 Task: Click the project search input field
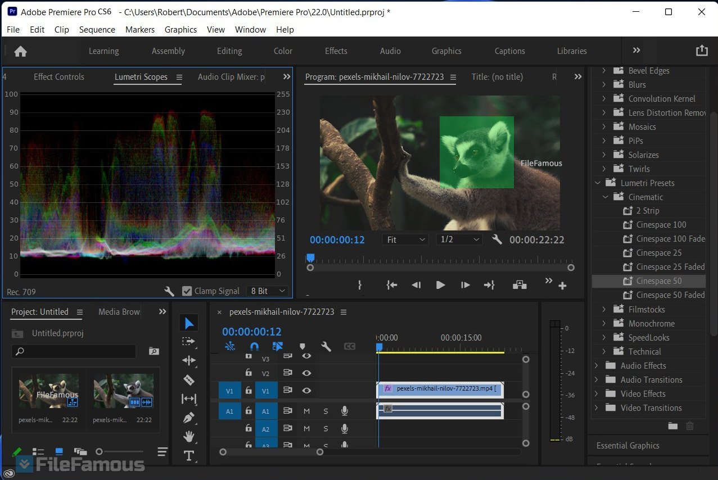[x=74, y=351]
